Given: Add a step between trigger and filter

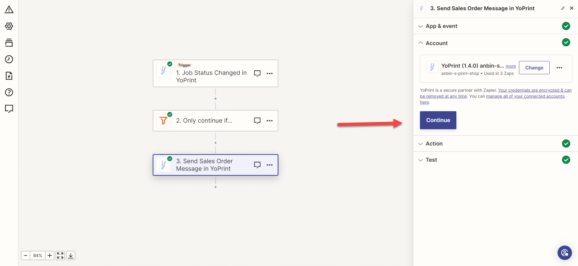Looking at the screenshot, I should [x=216, y=99].
